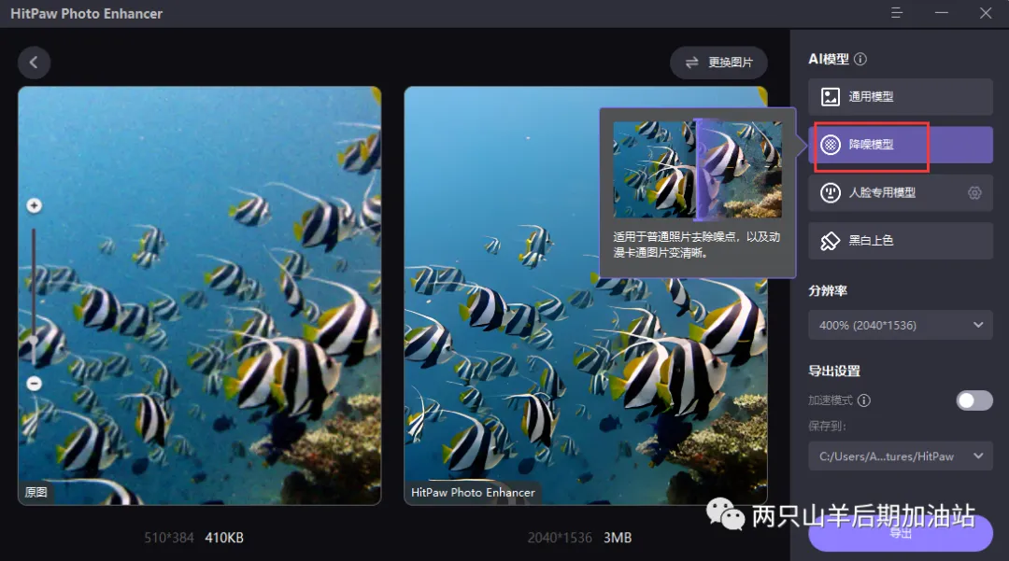Open the 400% (2040*1536) resolution dropdown
The height and width of the screenshot is (561, 1009).
tap(901, 325)
